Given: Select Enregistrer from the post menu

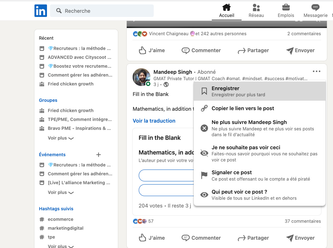Looking at the screenshot, I should click(260, 91).
